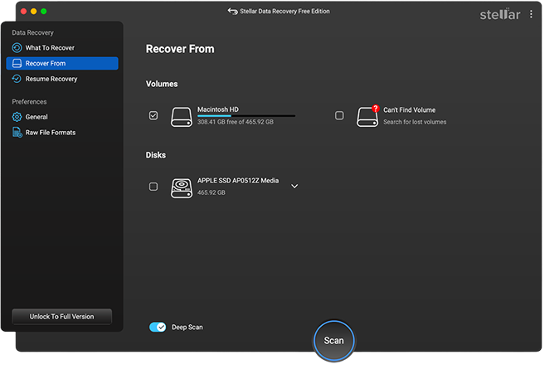554x374 pixels.
Task: Expand the APPLE SSD AP0512Z Media chevron
Action: pyautogui.click(x=294, y=187)
